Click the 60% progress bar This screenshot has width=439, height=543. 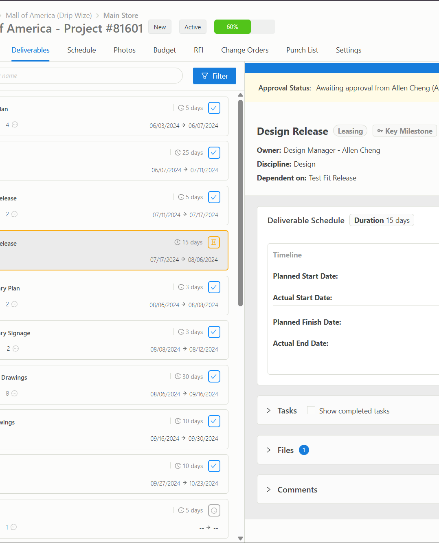pos(244,27)
